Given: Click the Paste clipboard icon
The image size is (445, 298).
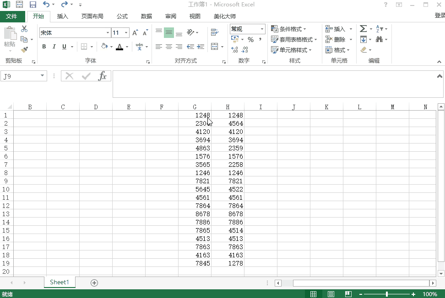Looking at the screenshot, I should [10, 33].
